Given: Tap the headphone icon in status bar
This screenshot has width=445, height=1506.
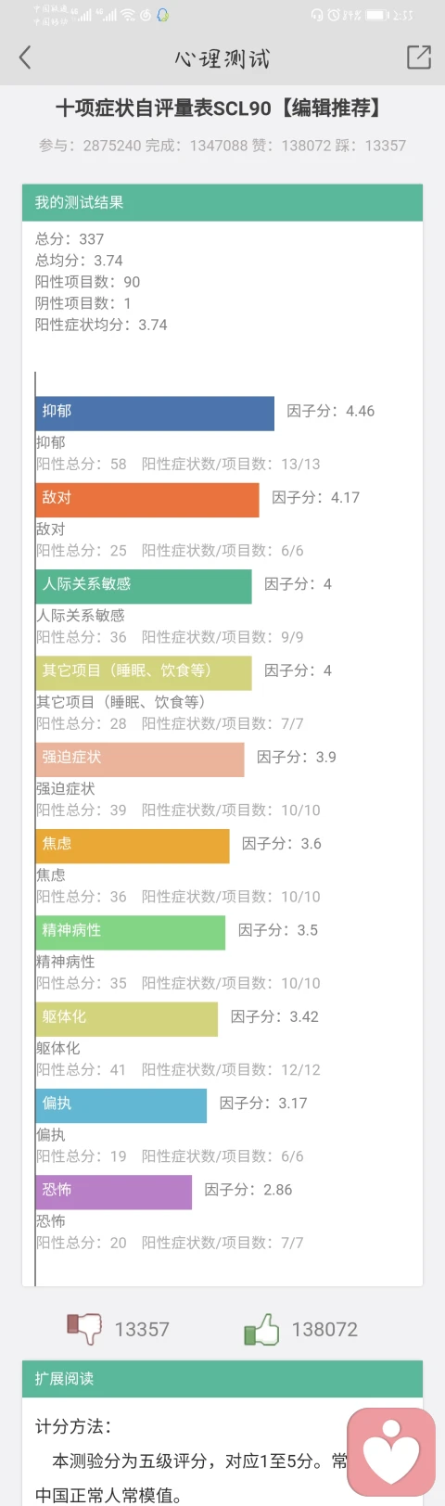Looking at the screenshot, I should (317, 15).
